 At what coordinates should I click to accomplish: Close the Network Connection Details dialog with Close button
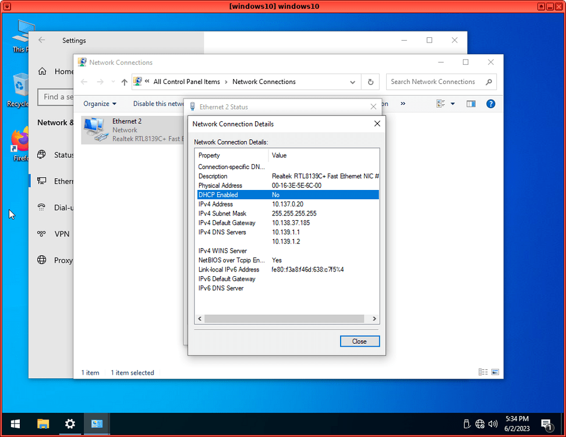[x=359, y=341]
